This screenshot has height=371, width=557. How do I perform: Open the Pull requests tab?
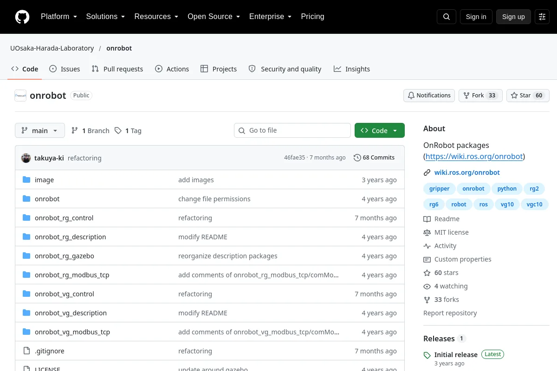tap(117, 69)
